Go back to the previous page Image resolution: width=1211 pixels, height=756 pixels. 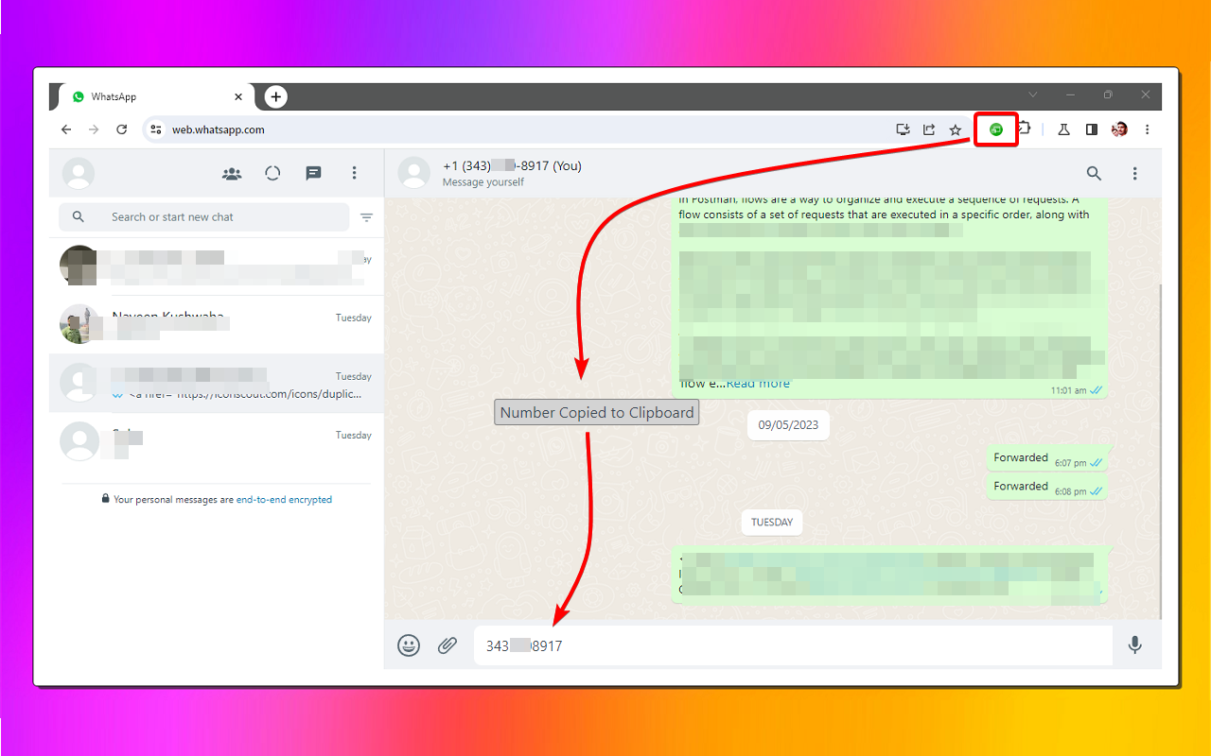66,129
